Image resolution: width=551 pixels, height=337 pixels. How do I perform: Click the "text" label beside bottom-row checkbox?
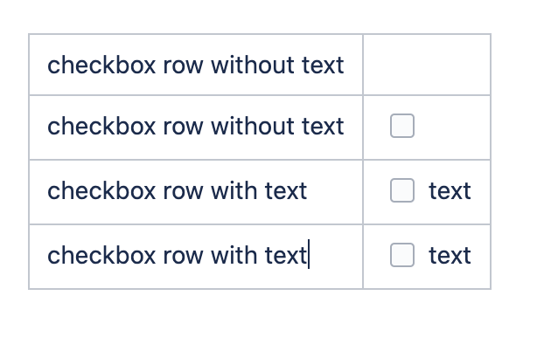450,256
